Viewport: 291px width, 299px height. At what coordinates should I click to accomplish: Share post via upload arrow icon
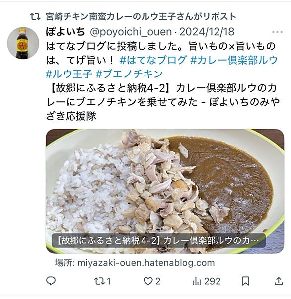click(279, 281)
